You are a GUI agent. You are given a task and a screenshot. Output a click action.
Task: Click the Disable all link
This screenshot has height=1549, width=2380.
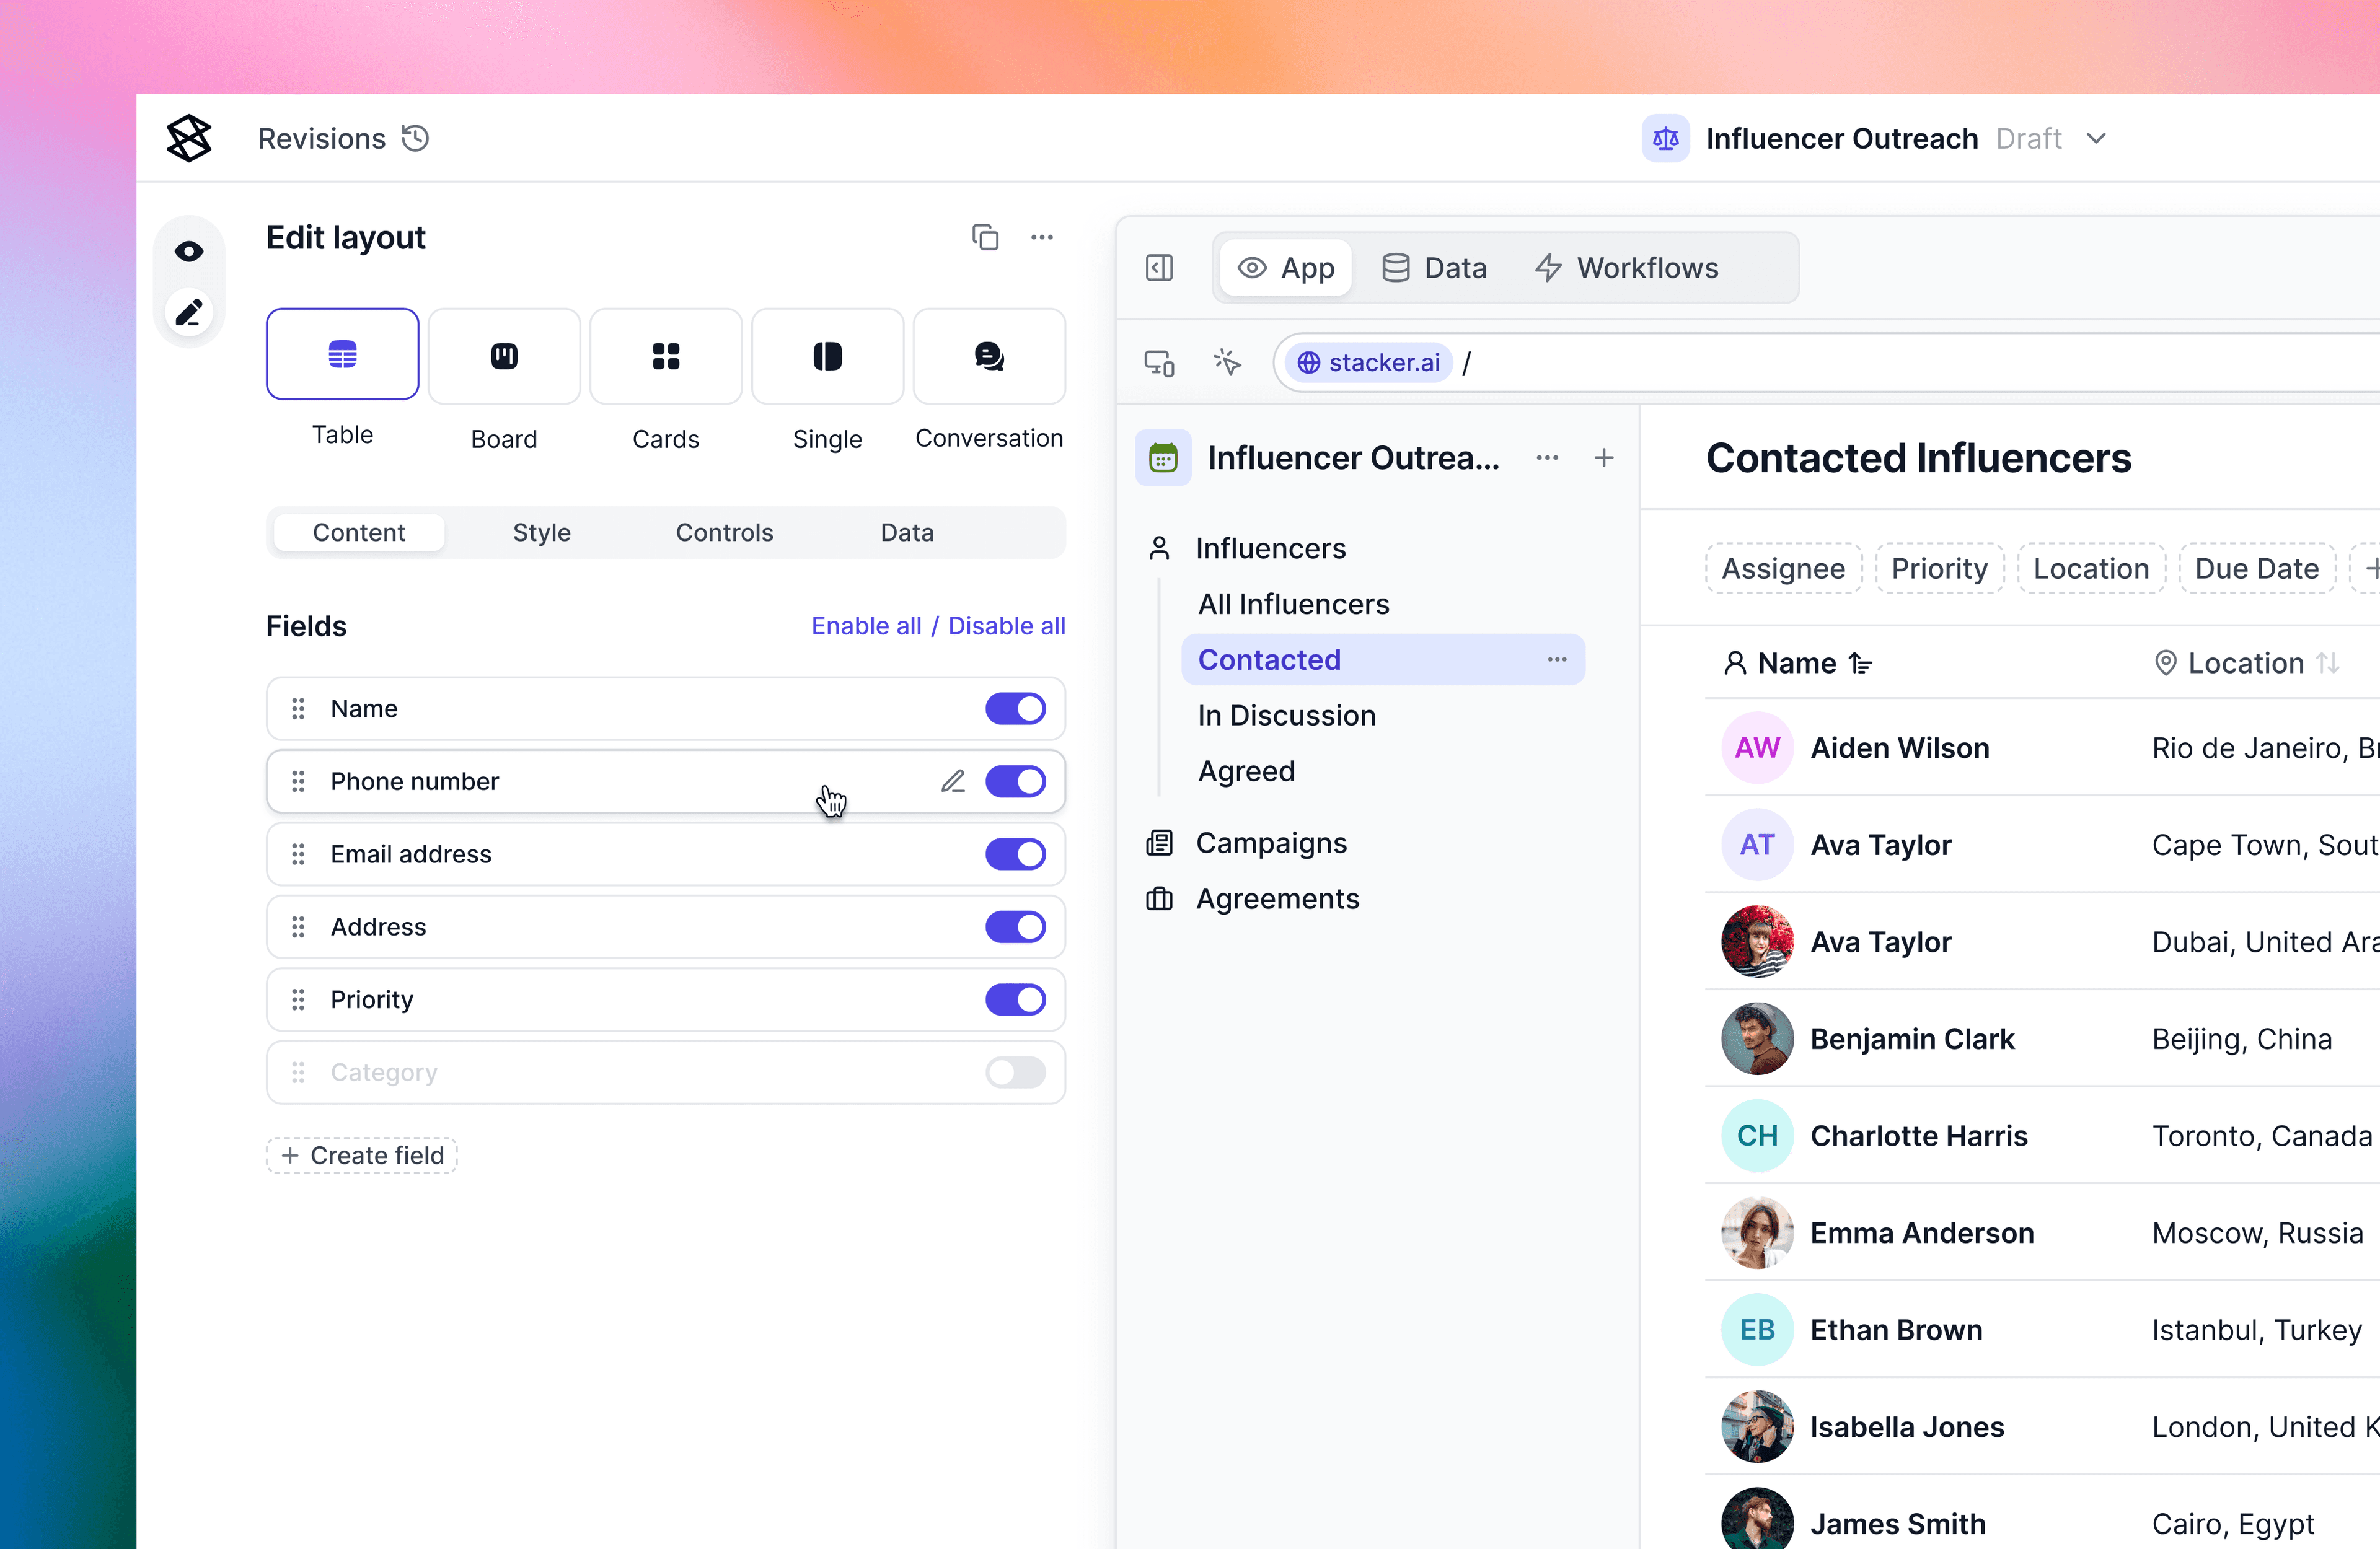[1006, 626]
